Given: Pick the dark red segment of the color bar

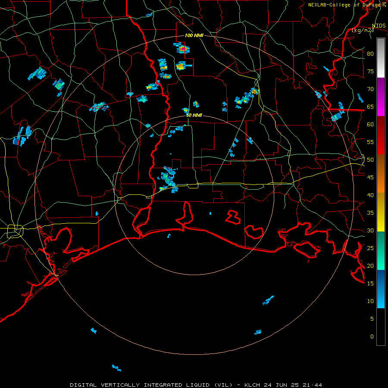Looking at the screenshot, I should 381,135.
